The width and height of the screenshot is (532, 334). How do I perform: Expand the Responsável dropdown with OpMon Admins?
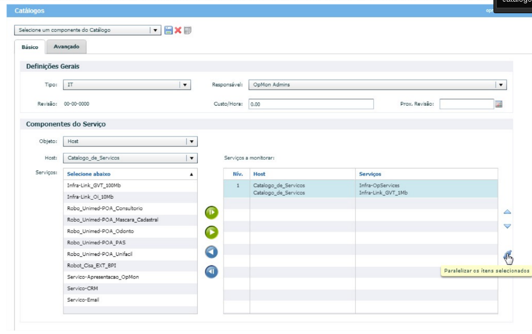coord(500,85)
